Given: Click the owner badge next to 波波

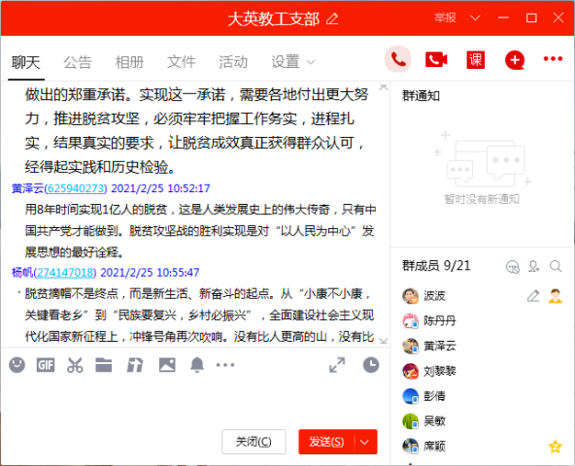Looking at the screenshot, I should tap(556, 296).
